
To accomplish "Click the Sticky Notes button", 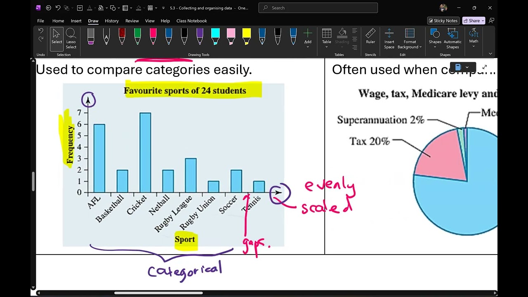I will [x=443, y=21].
